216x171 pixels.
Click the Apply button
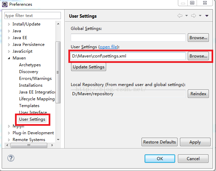tap(195, 142)
